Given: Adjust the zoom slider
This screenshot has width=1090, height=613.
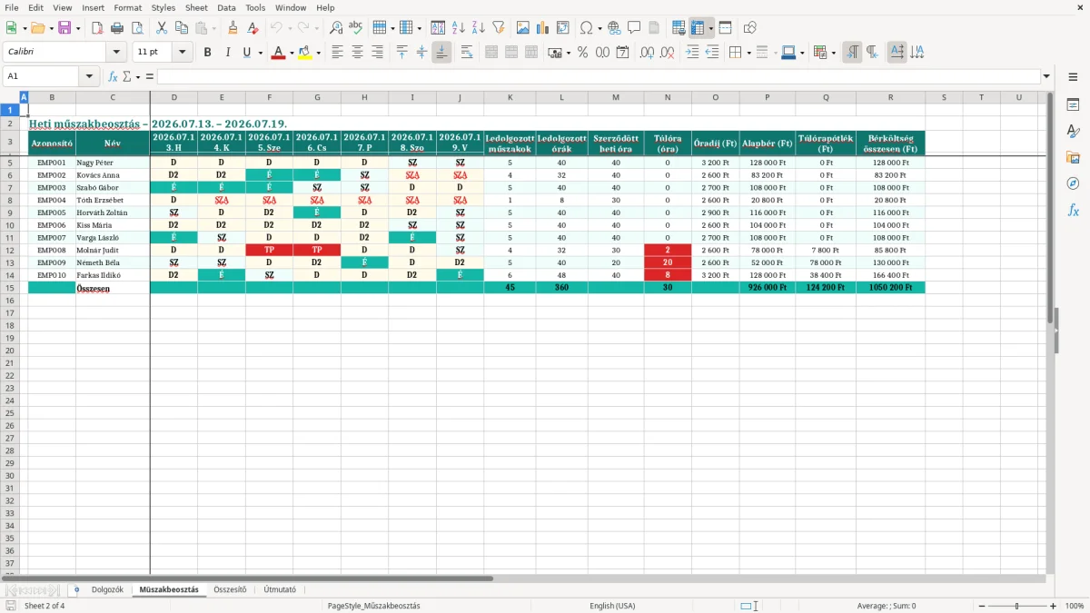Looking at the screenshot, I should point(1016,606).
